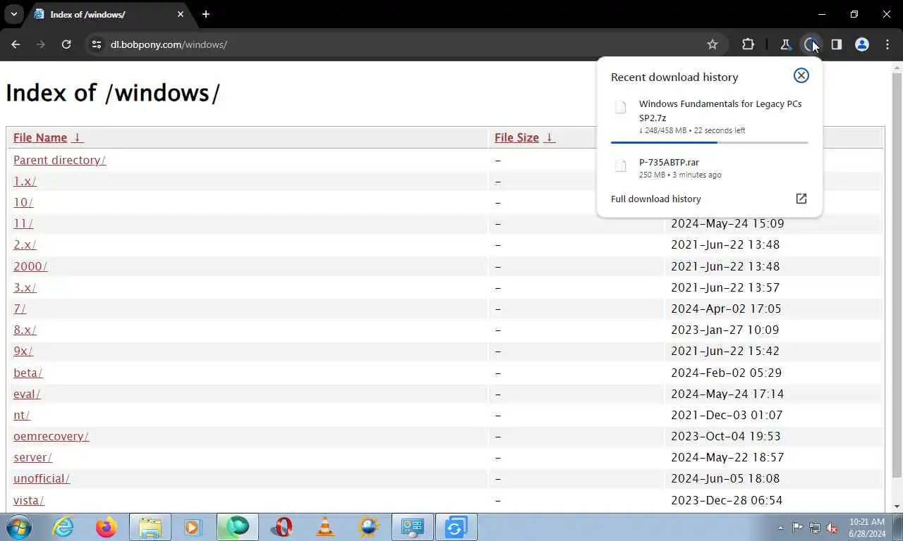The image size is (903, 541).
Task: Open the 3.x/ folder
Action: coord(25,287)
